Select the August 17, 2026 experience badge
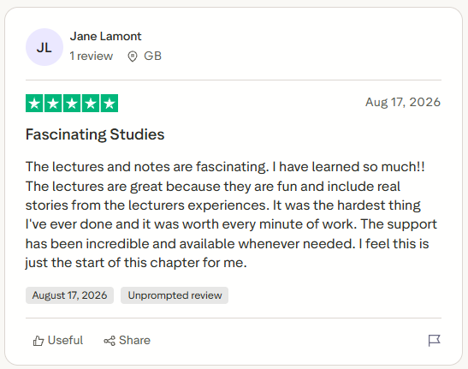 (69, 295)
